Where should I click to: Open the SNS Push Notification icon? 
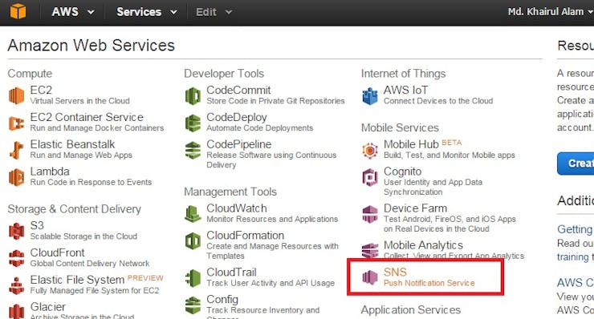coord(370,277)
